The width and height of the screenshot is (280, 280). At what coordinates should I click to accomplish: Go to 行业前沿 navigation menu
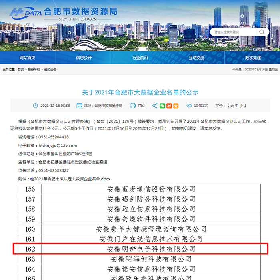[x=140, y=58]
